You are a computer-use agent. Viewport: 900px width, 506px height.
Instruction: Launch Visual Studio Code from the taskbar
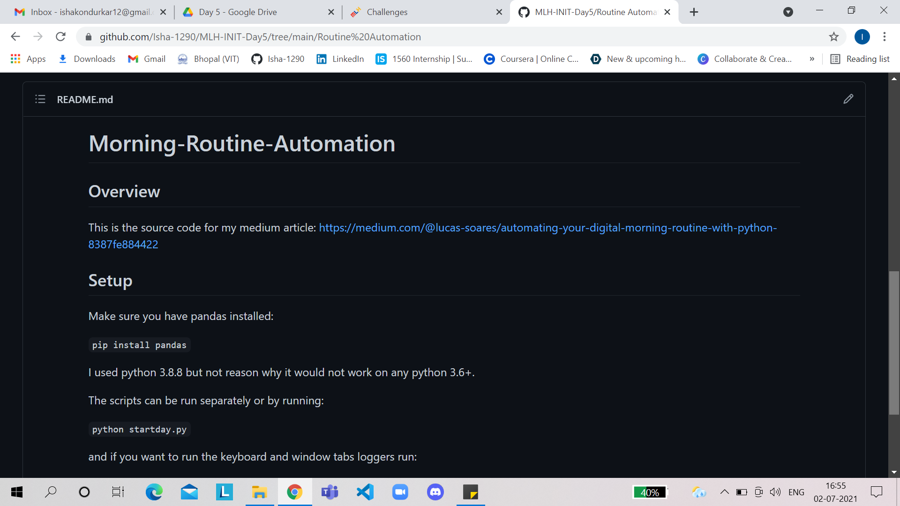click(x=365, y=492)
